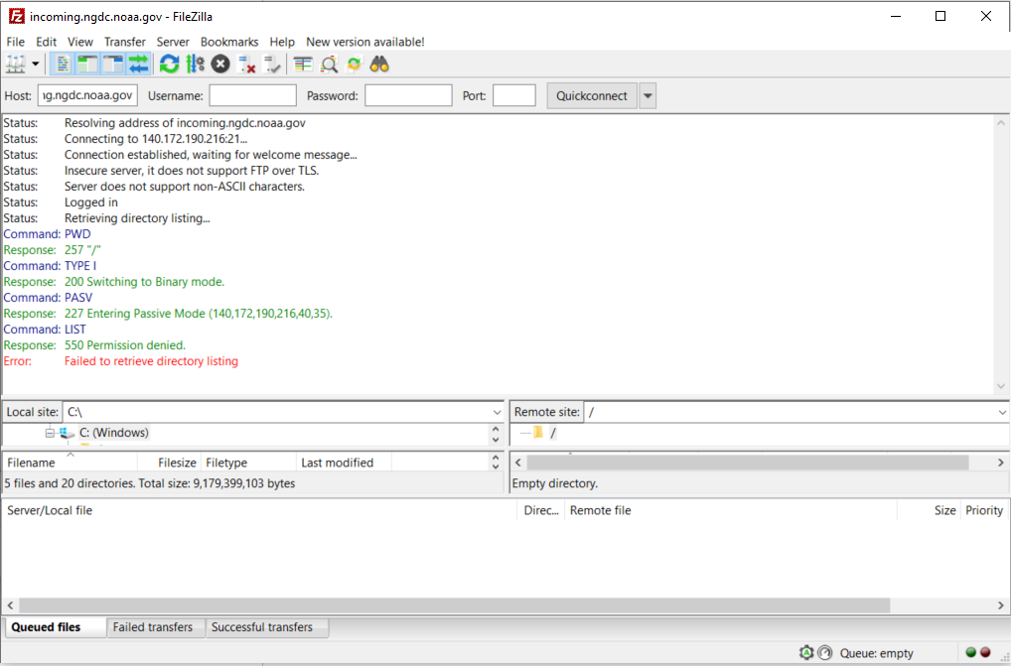This screenshot has height=666, width=1011.
Task: Click the Size queue column header
Action: pyautogui.click(x=929, y=510)
